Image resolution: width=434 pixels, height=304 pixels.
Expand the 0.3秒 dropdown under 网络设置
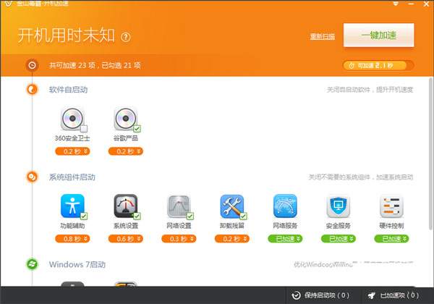click(179, 239)
